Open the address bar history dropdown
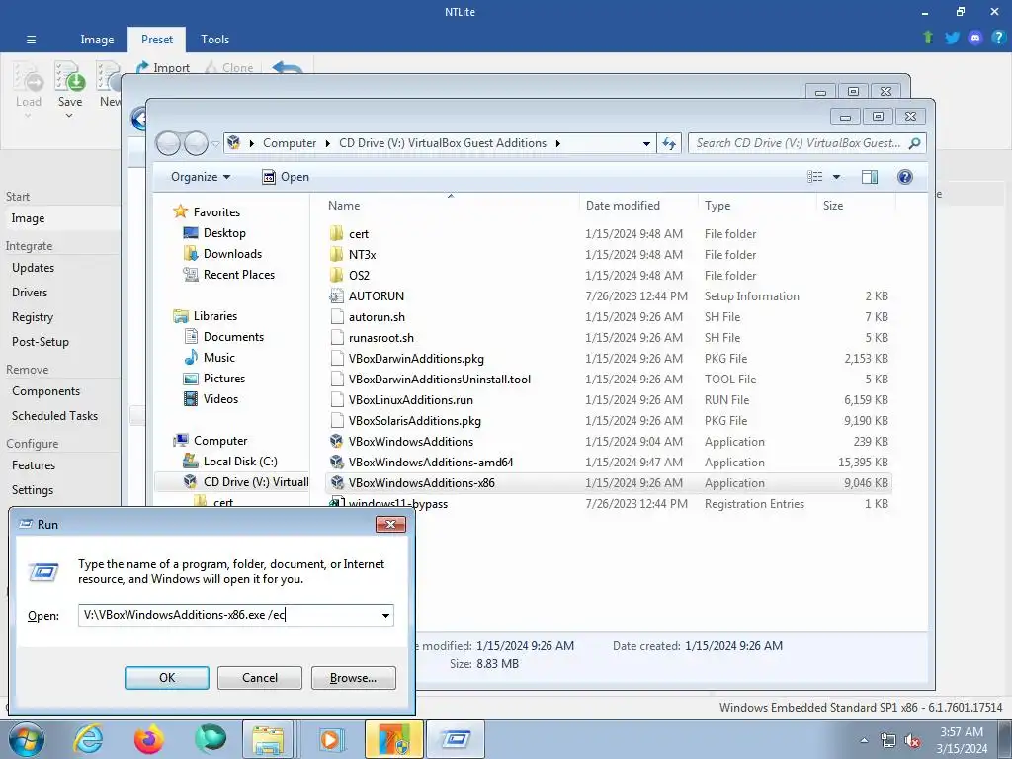The width and height of the screenshot is (1012, 759). [646, 144]
